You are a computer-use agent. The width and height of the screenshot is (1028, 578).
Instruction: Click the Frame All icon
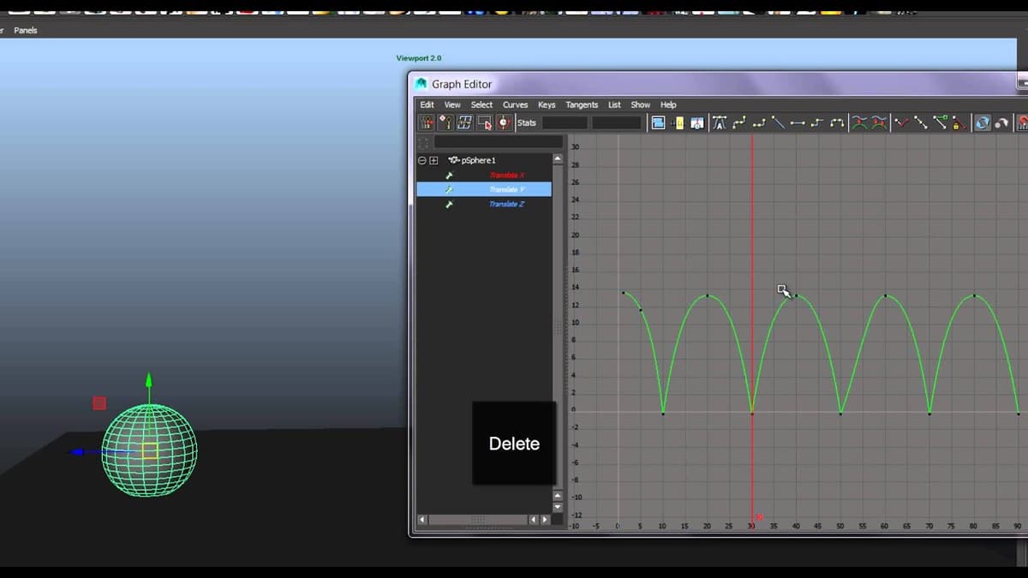(659, 122)
